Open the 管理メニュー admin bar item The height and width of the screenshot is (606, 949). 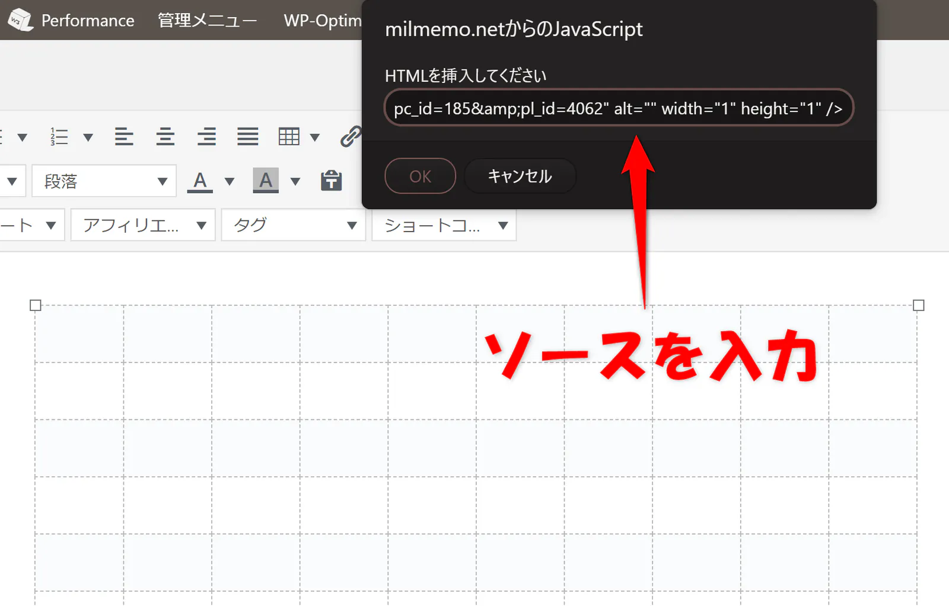207,20
